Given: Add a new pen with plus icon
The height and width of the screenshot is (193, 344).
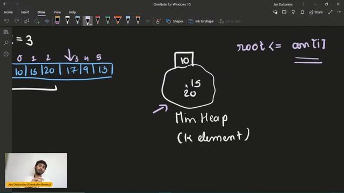Looking at the screenshot, I should pyautogui.click(x=148, y=21).
